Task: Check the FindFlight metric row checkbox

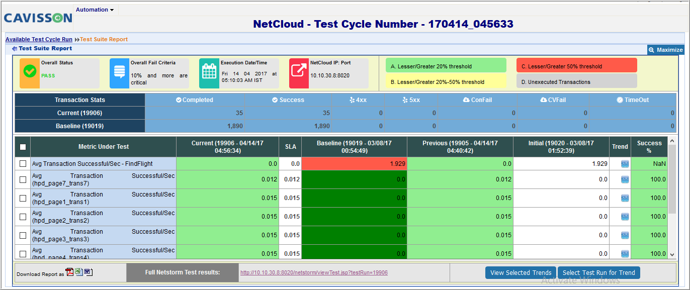Action: tap(23, 164)
